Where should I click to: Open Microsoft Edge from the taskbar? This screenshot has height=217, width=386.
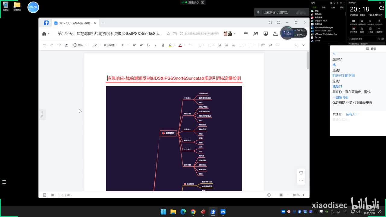[183, 212]
